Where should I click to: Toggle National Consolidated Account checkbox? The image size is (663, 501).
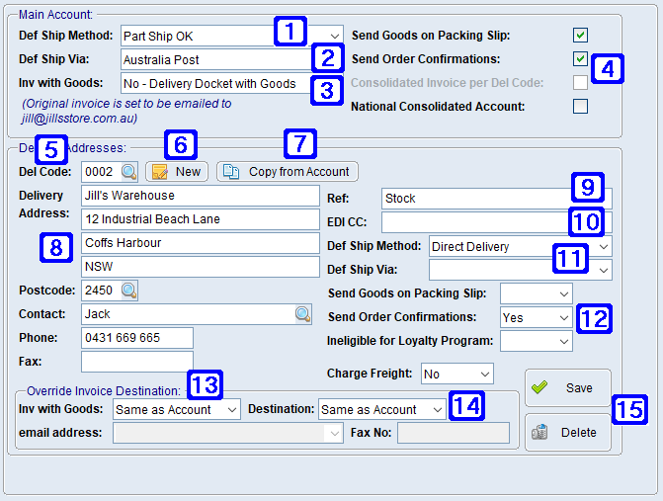[580, 106]
